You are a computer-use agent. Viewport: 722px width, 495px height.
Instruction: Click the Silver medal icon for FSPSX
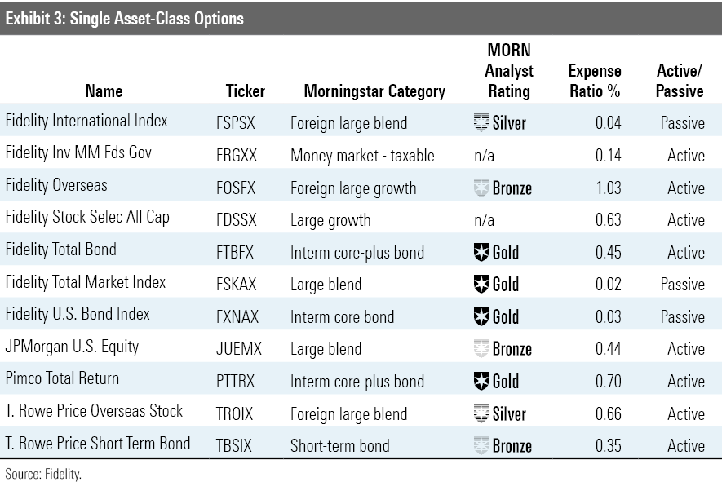tap(481, 122)
